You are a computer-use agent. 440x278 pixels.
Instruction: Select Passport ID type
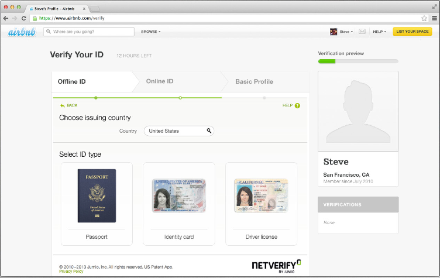(97, 204)
